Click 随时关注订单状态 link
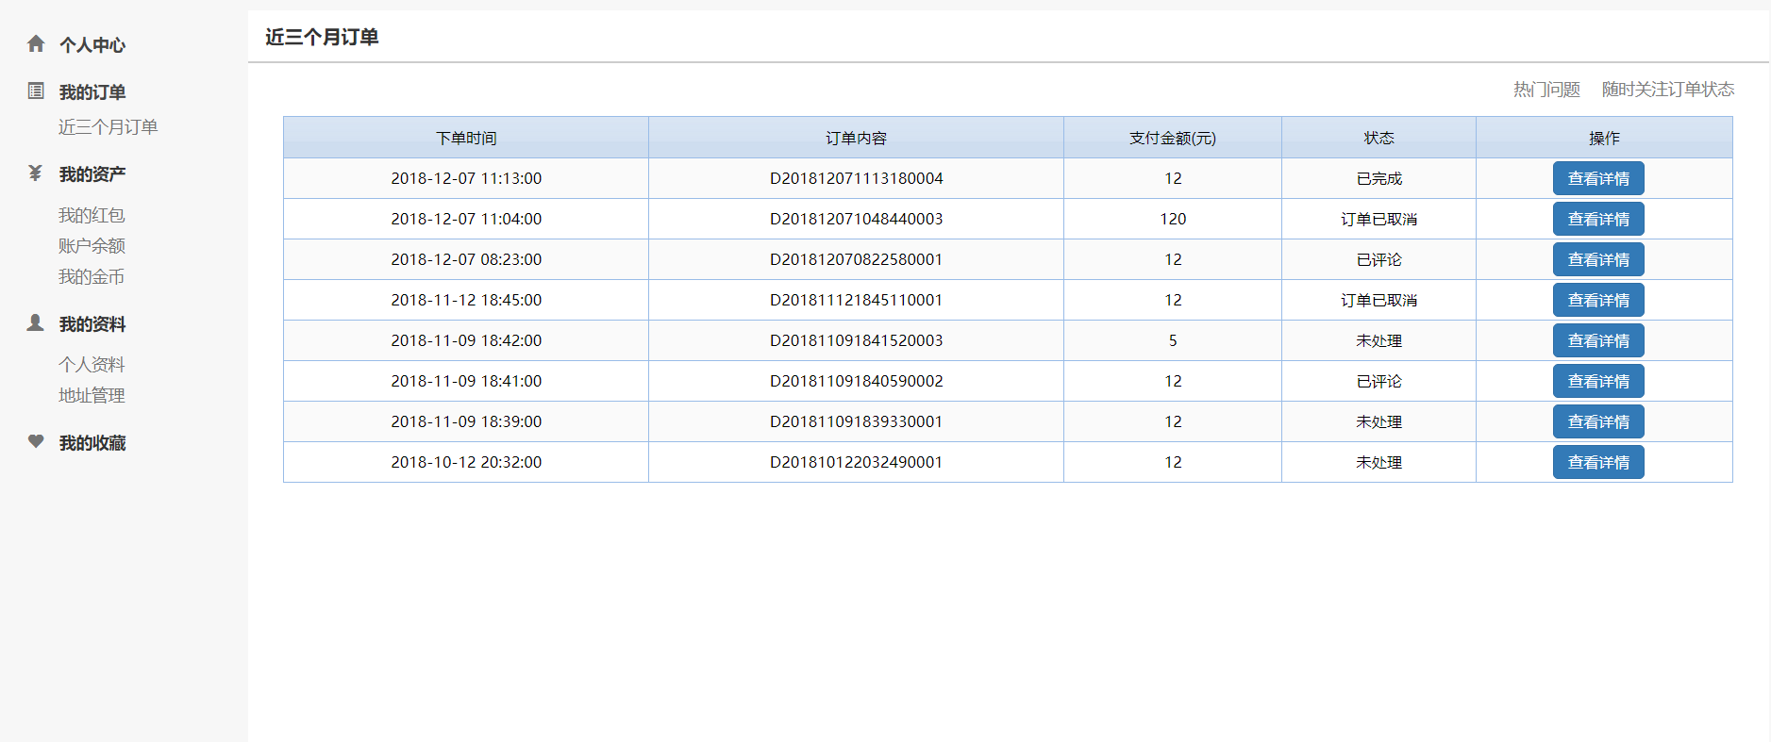The width and height of the screenshot is (1771, 742). tap(1668, 89)
